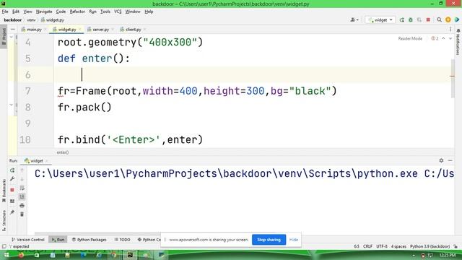This screenshot has width=462, height=260.
Task: Open Structure tool window sidebar
Action: coord(4,220)
